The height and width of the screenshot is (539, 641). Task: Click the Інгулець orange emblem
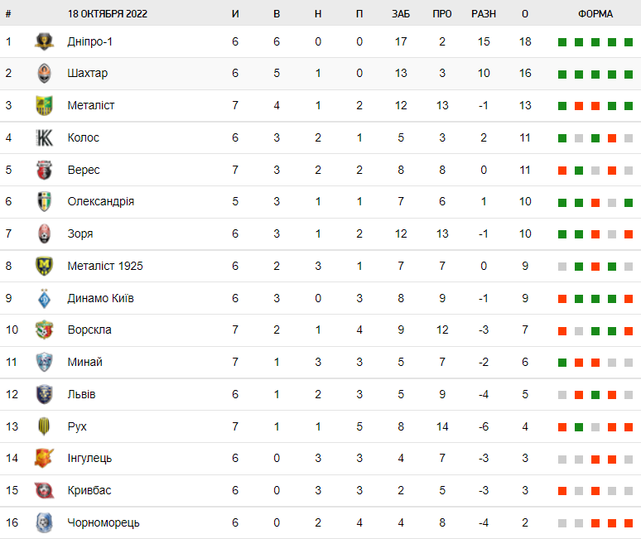click(x=44, y=458)
